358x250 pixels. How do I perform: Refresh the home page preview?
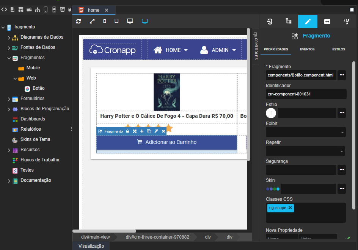point(79,21)
